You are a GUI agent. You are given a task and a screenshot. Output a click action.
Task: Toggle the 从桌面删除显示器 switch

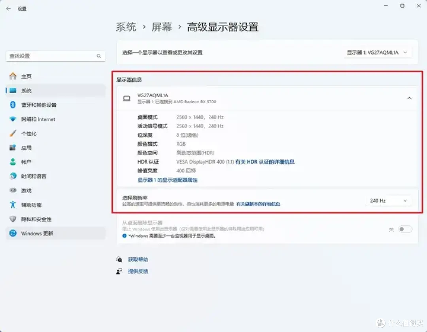tap(405, 229)
